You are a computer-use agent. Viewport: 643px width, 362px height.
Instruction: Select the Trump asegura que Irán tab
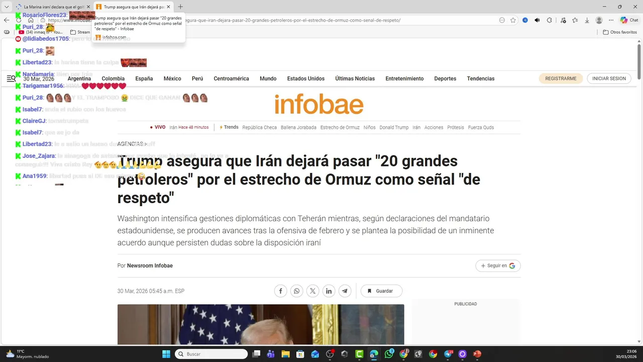(x=134, y=7)
